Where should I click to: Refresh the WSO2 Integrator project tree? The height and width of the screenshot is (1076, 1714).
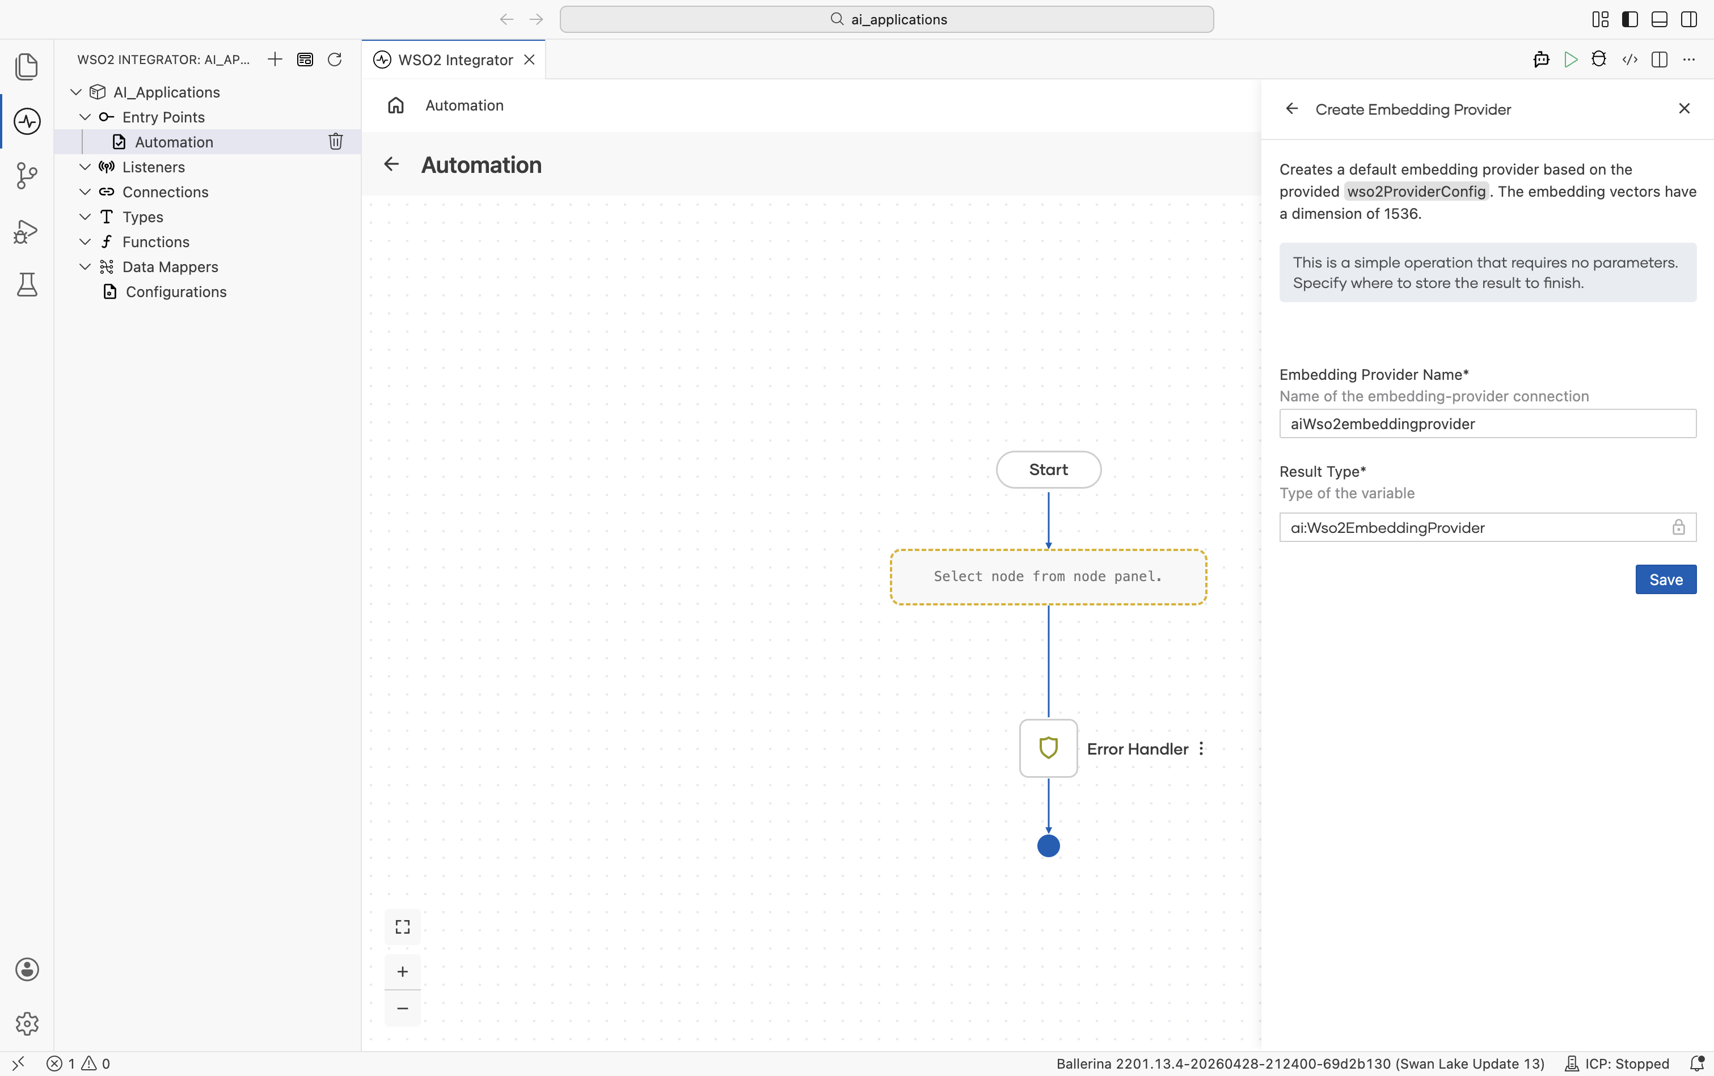(x=335, y=59)
